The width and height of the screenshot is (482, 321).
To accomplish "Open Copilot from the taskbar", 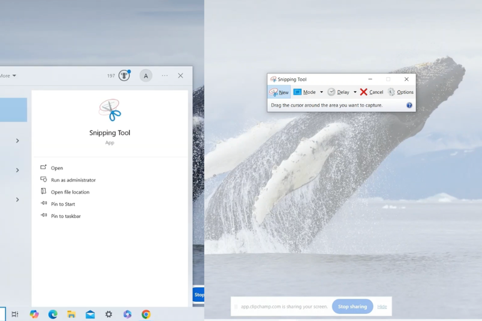I will [x=34, y=314].
